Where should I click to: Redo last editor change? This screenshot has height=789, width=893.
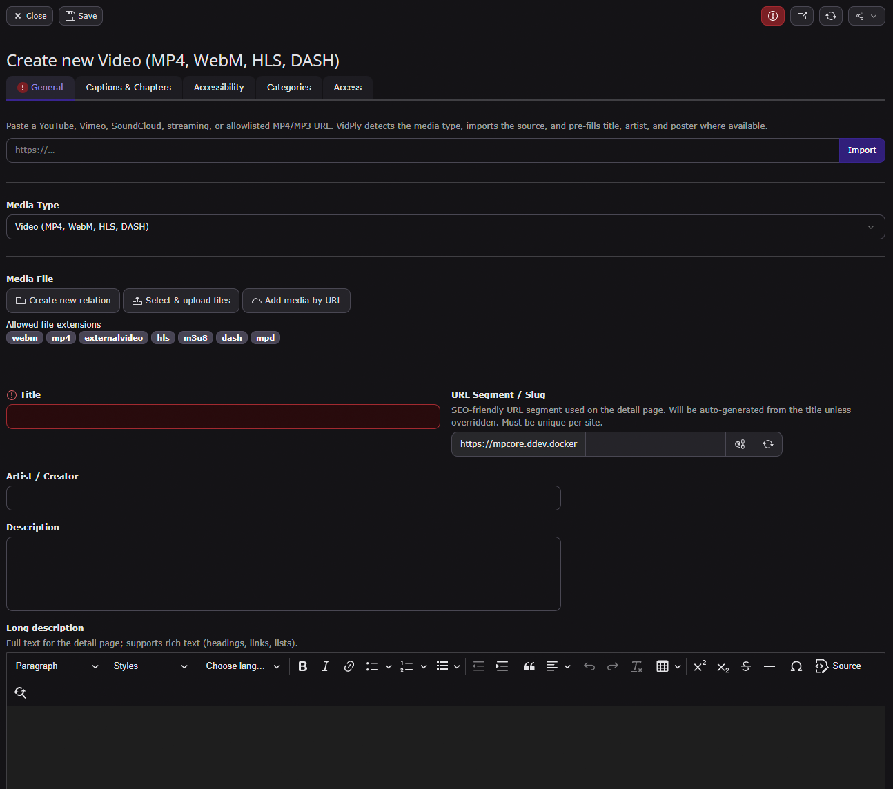coord(613,666)
